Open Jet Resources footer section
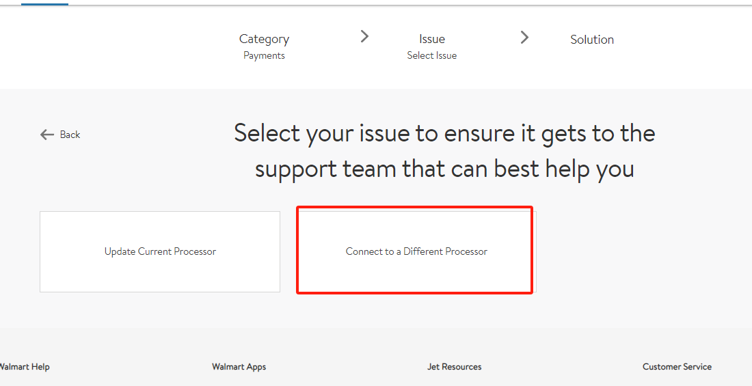752x386 pixels. point(454,367)
